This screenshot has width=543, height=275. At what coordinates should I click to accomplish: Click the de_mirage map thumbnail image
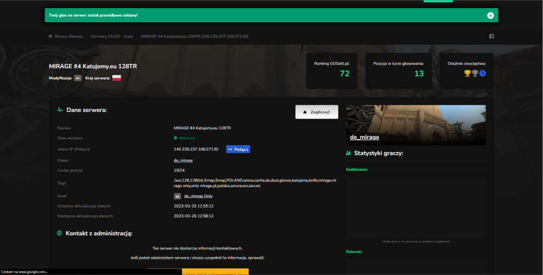[x=416, y=125]
